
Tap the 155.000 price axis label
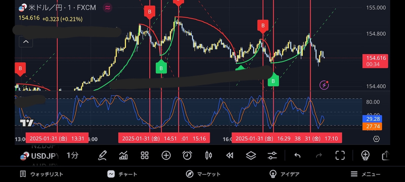click(375, 7)
